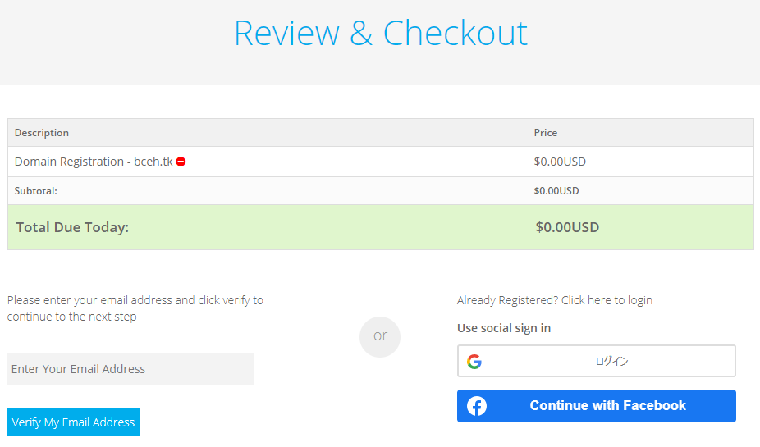The width and height of the screenshot is (760, 447).
Task: Click the Subtotal $0.00USD amount
Action: (556, 191)
